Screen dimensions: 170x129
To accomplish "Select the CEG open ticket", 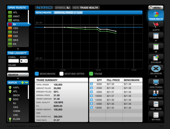I will [x=18, y=28].
